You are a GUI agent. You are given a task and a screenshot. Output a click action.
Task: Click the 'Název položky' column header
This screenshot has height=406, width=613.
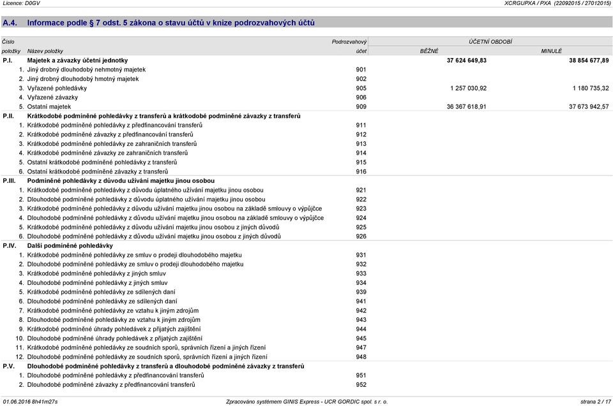[x=45, y=51]
